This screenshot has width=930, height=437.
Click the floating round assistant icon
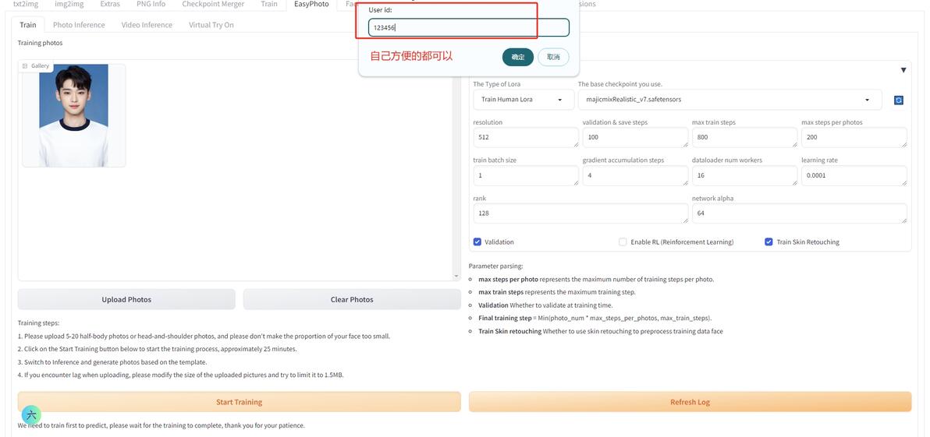point(31,414)
